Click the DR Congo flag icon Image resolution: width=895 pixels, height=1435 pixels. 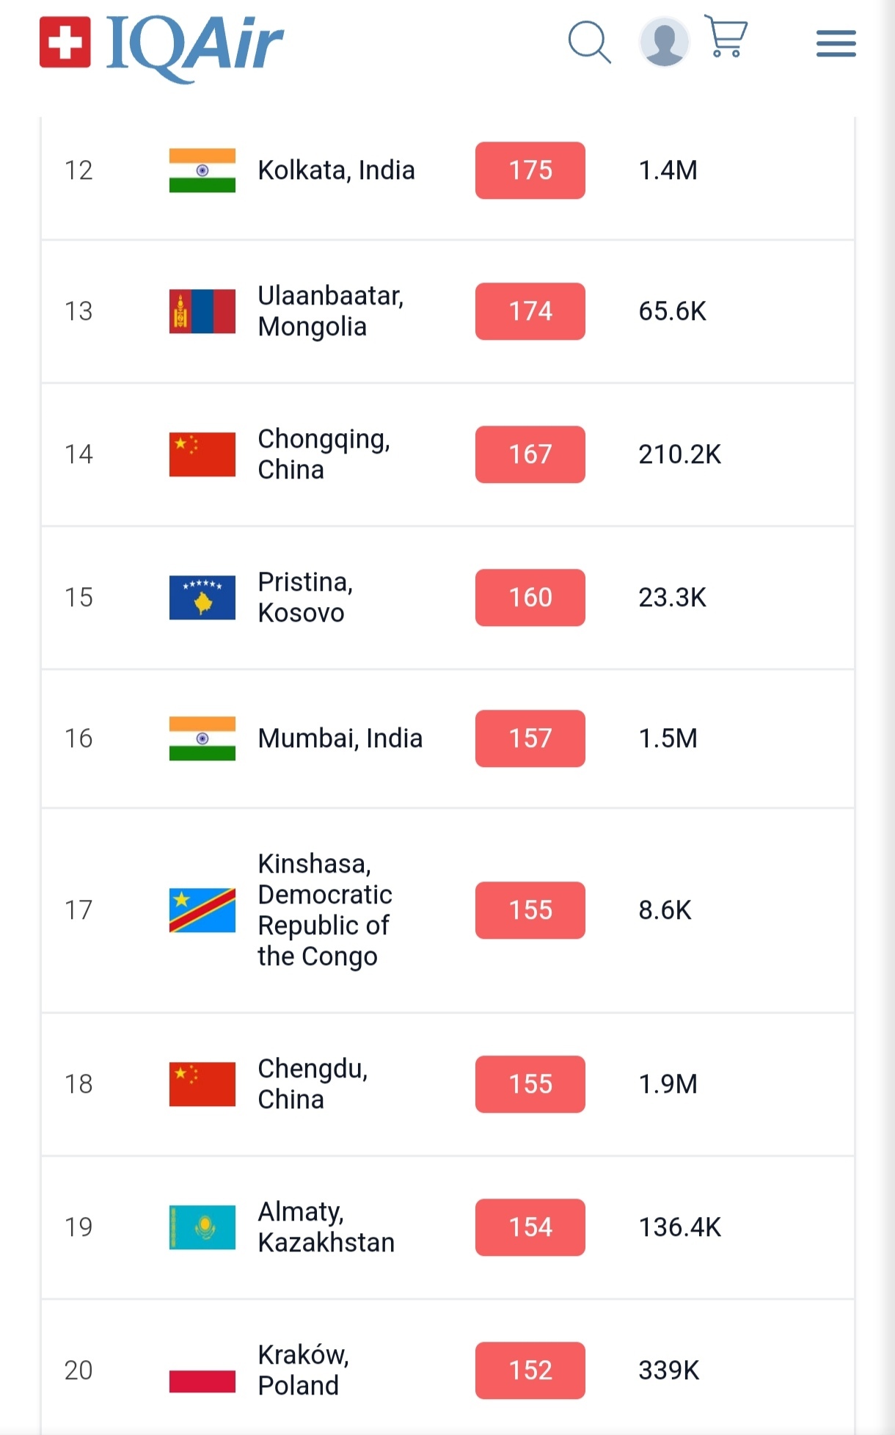coord(202,910)
